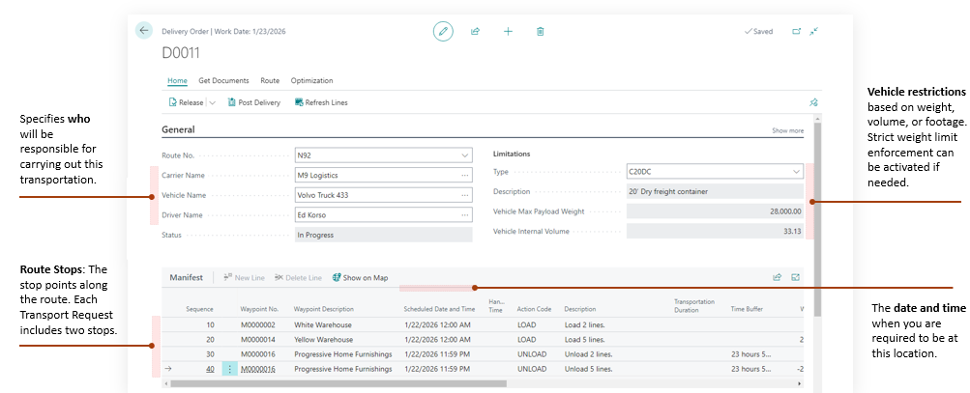
Task: Click the delete trash icon
Action: 540,31
